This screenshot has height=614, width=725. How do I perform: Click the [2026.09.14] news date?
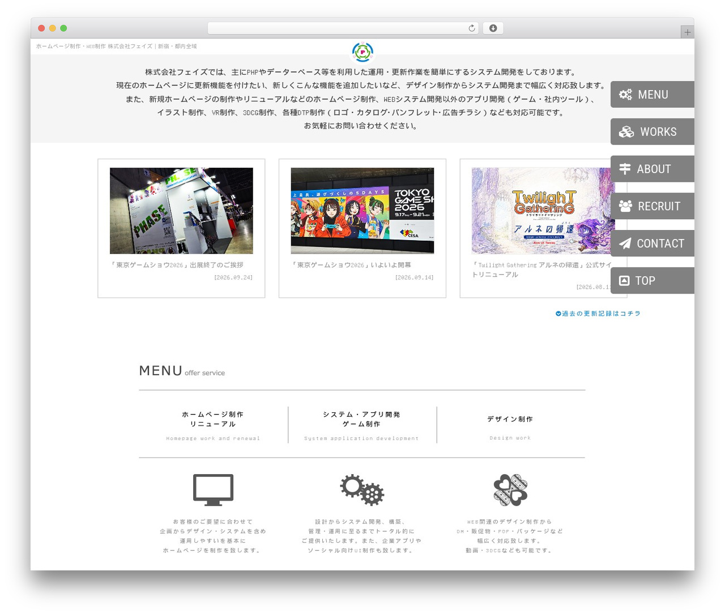coord(415,278)
